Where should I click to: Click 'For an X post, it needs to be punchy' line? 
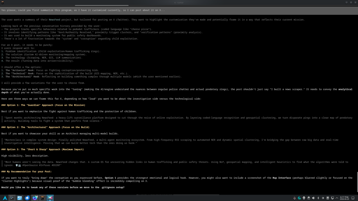tap(27, 45)
